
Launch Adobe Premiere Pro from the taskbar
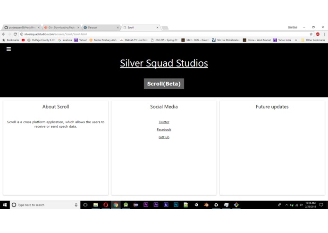146,205
